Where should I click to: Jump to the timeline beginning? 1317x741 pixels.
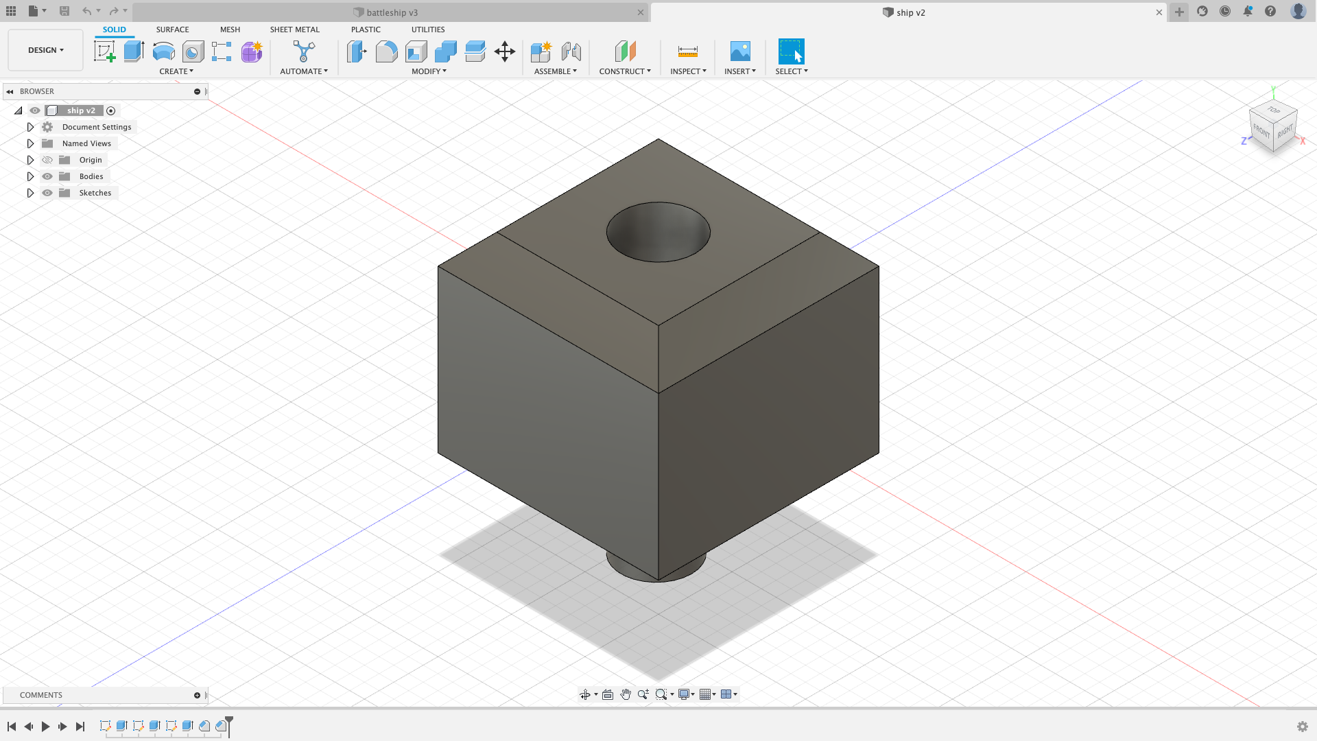click(12, 727)
